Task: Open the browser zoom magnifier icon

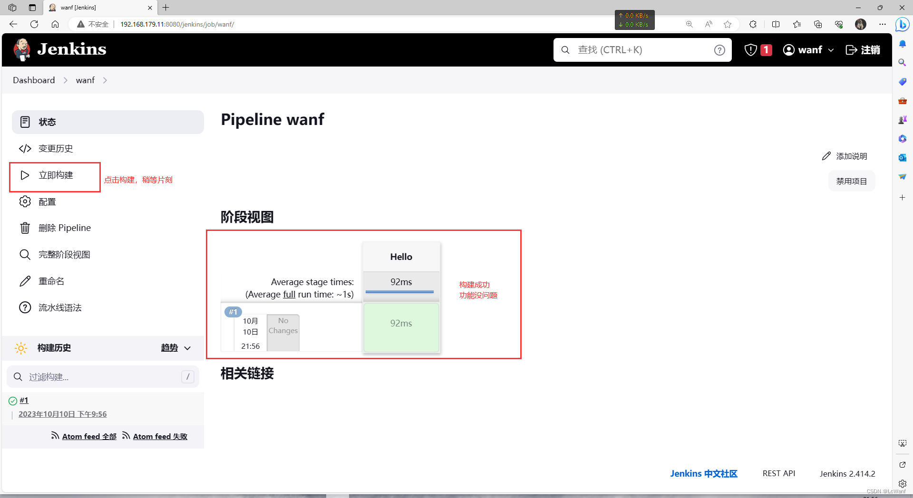Action: [689, 24]
